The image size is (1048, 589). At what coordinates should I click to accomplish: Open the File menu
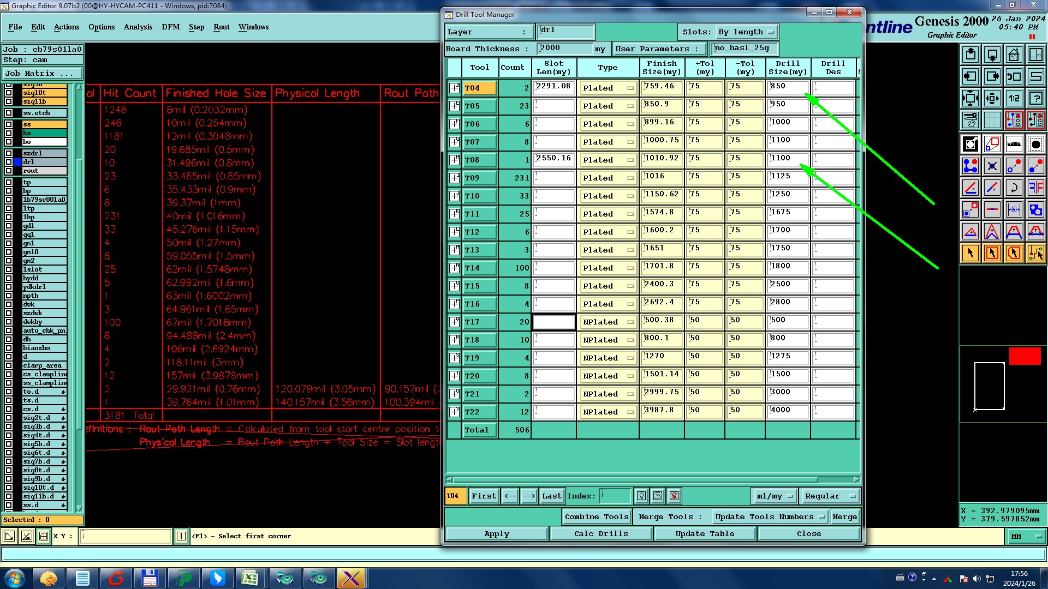[x=15, y=27]
